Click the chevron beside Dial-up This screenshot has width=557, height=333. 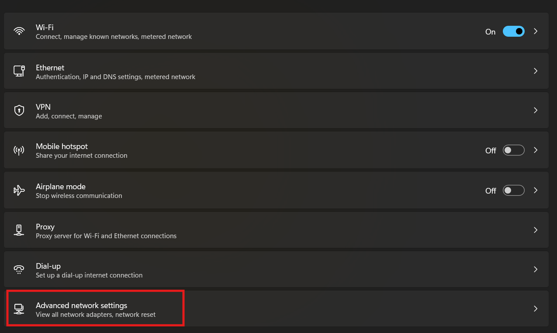click(x=536, y=270)
